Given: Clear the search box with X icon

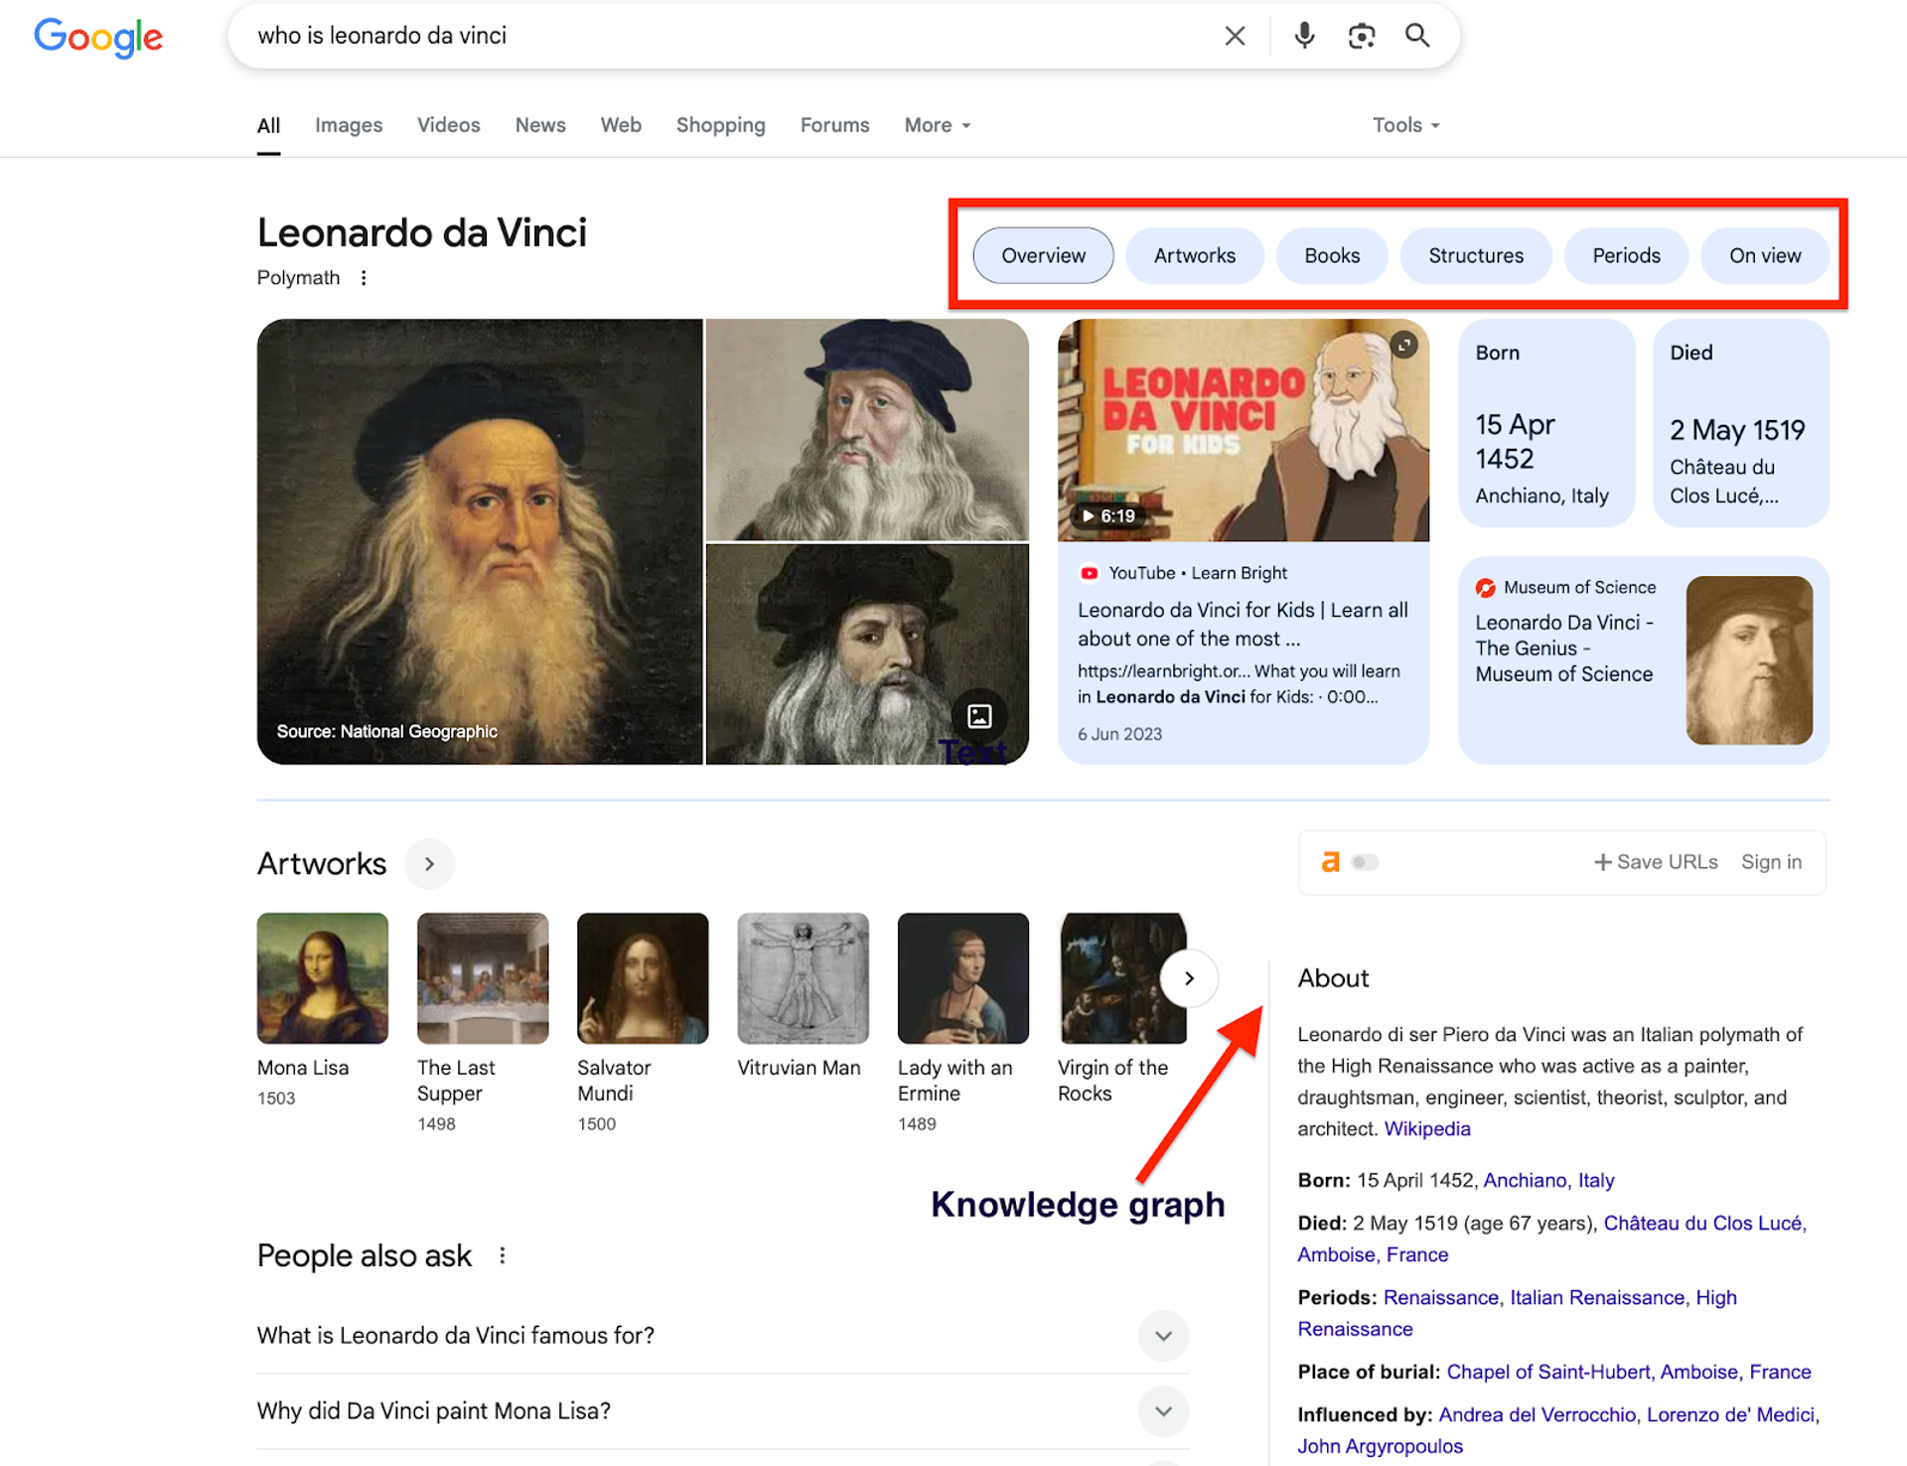Looking at the screenshot, I should pos(1235,36).
